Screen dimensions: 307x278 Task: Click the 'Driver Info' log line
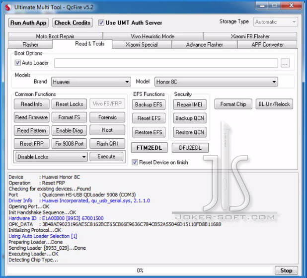(79, 200)
